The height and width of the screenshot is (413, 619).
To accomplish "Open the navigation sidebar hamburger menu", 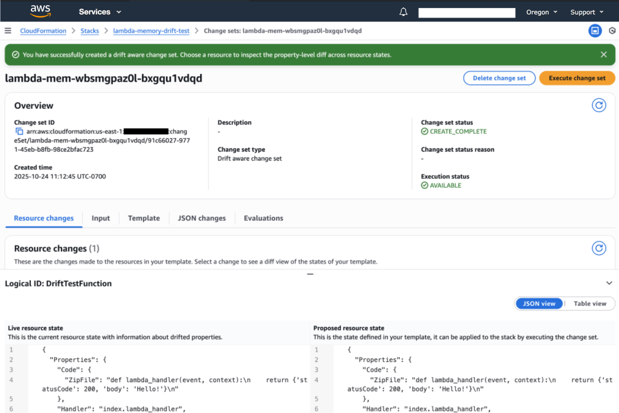I will [x=8, y=31].
